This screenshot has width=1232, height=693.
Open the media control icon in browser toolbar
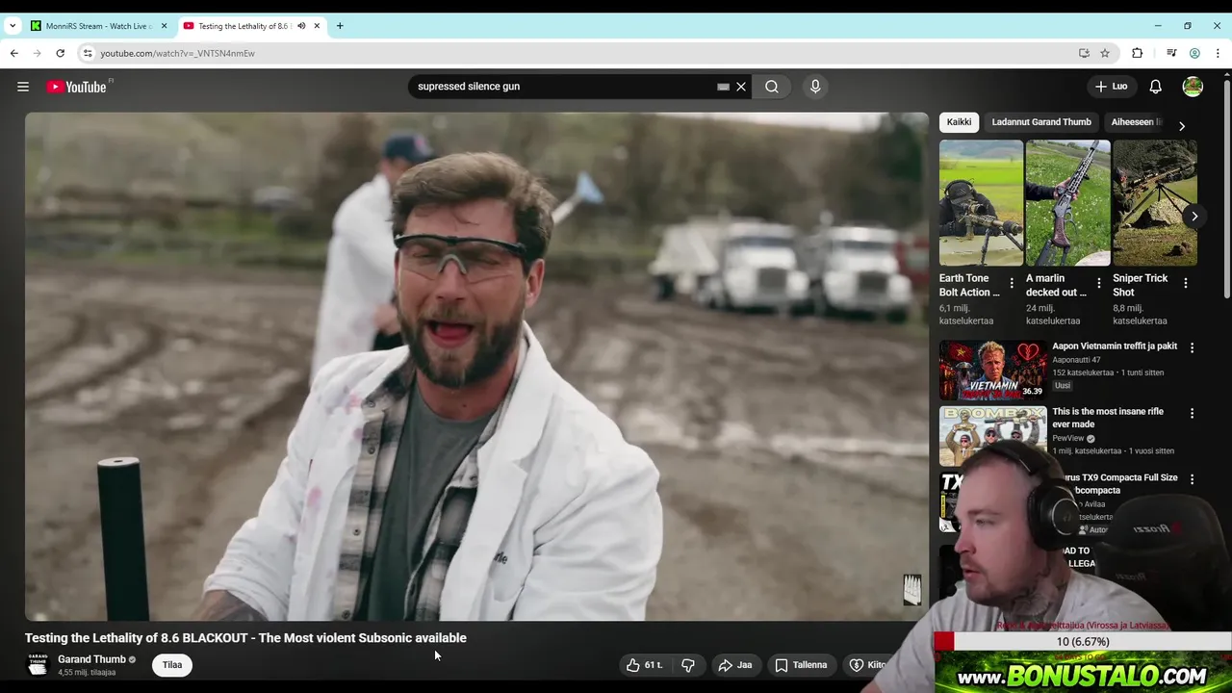tap(1171, 53)
